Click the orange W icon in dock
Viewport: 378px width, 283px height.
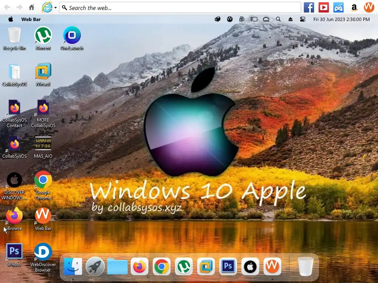pos(272,266)
